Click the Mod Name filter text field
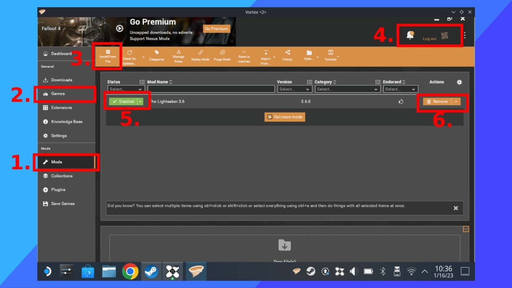 point(211,89)
